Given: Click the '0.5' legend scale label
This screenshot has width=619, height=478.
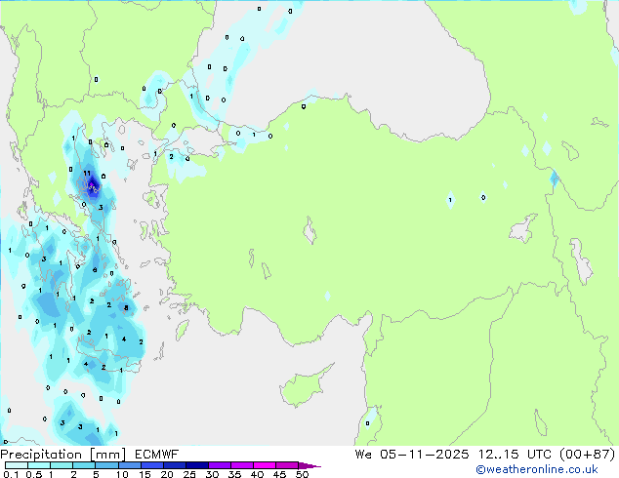Looking at the screenshot, I should pyautogui.click(x=34, y=474).
